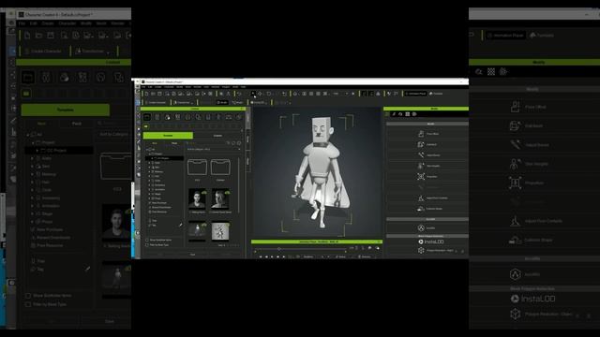Open Transformer dropdown in background window toolbar
The image size is (600, 337).
(x=93, y=51)
